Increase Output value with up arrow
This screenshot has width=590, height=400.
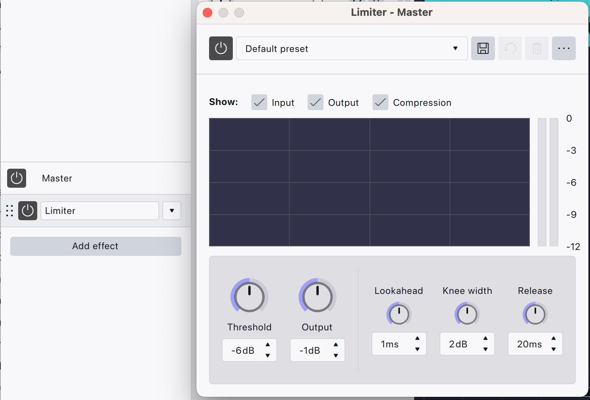tap(336, 345)
